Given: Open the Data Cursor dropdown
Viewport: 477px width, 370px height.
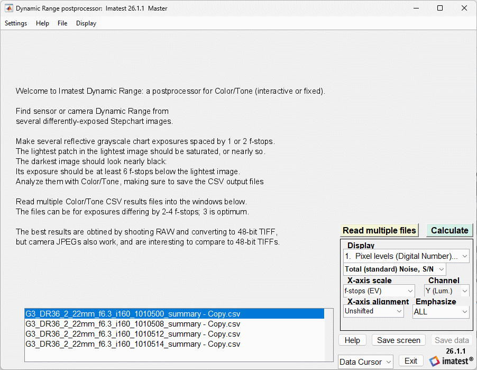Looking at the screenshot, I should [365, 362].
